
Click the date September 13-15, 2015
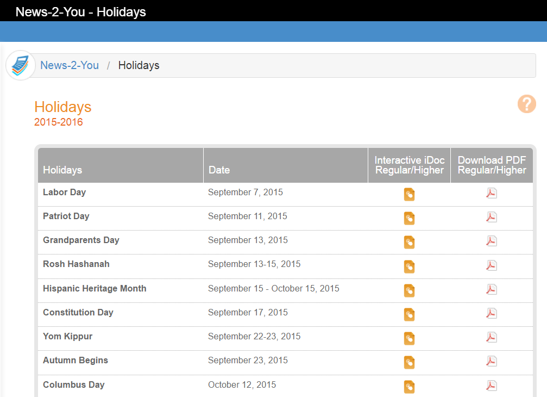(x=254, y=264)
